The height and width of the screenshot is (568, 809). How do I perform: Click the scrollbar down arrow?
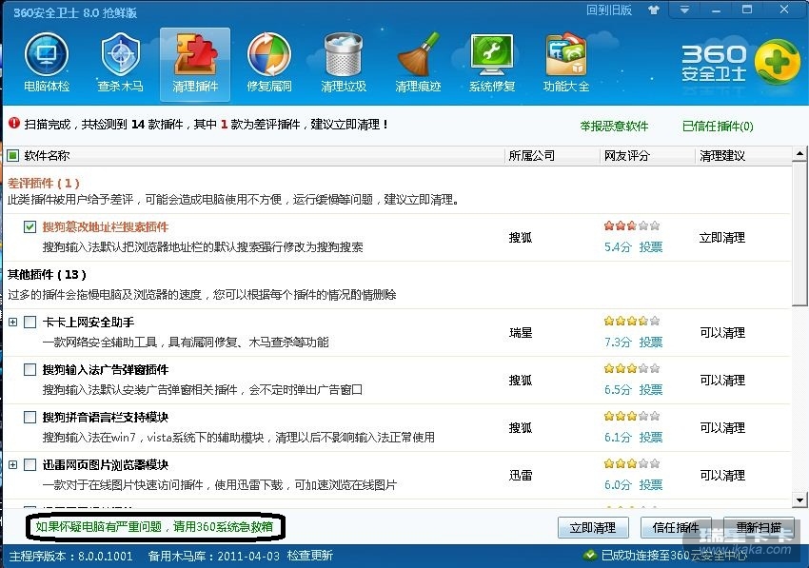pyautogui.click(x=799, y=499)
